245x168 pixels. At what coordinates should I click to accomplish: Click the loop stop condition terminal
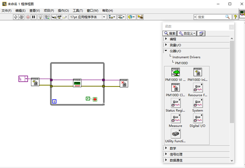[95, 99]
